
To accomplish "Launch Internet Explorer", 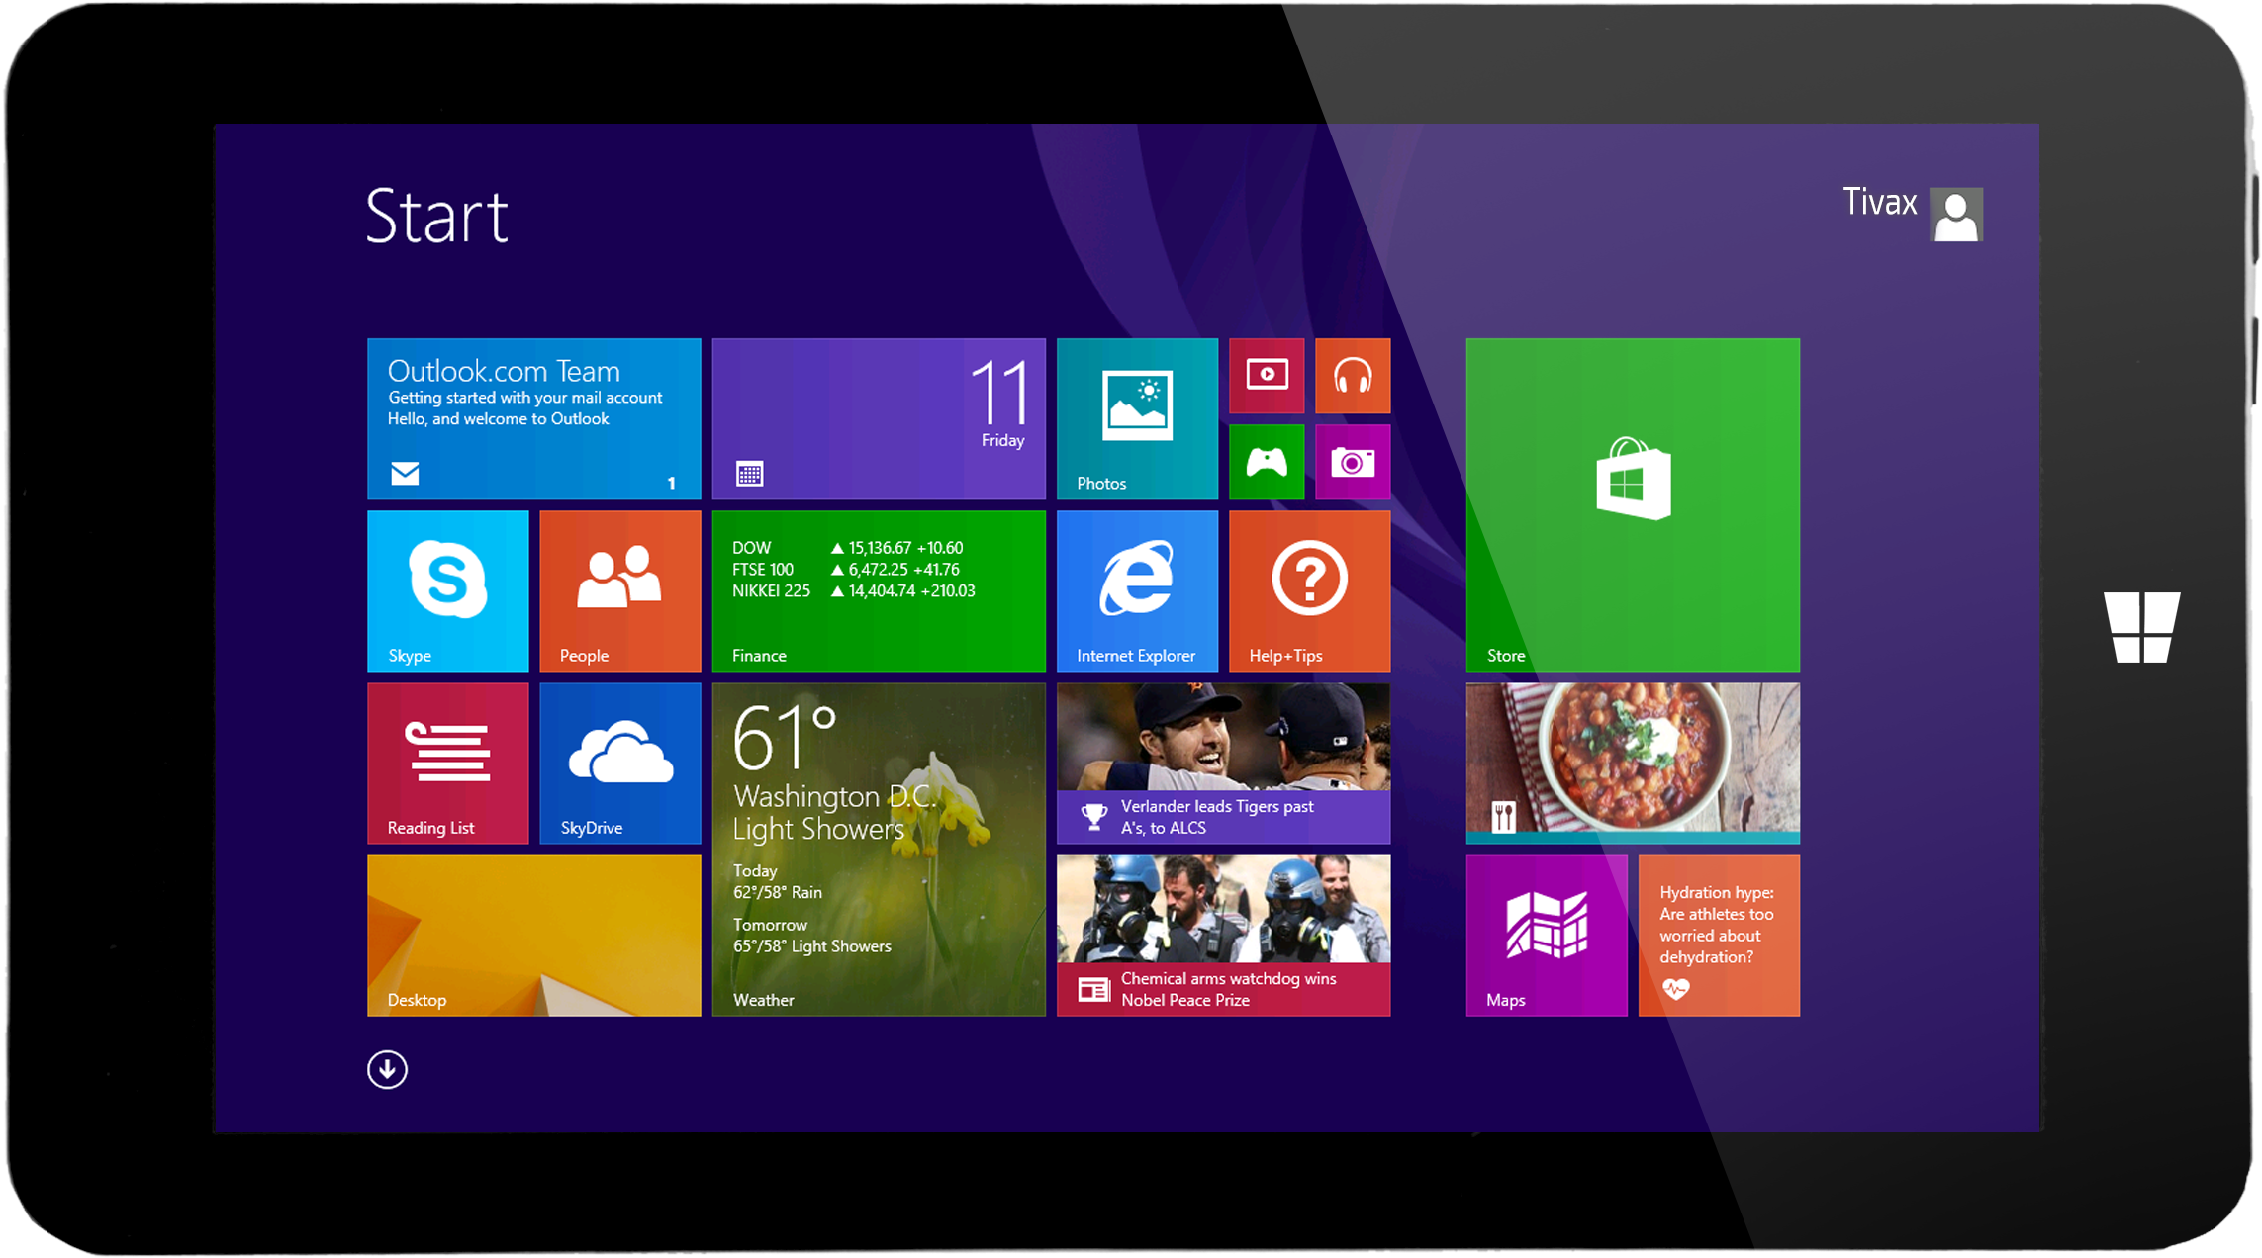I will (x=1137, y=591).
